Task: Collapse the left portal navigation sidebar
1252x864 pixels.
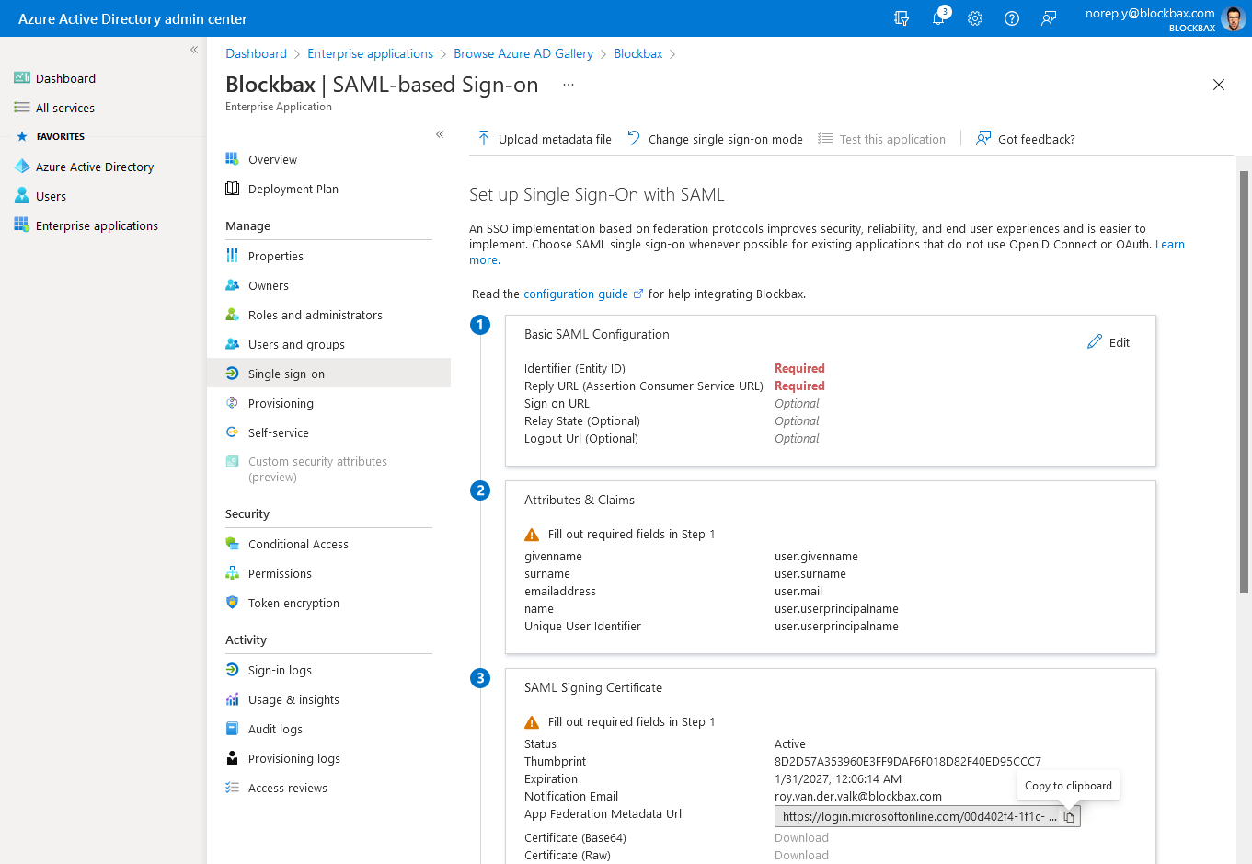Action: (x=194, y=50)
